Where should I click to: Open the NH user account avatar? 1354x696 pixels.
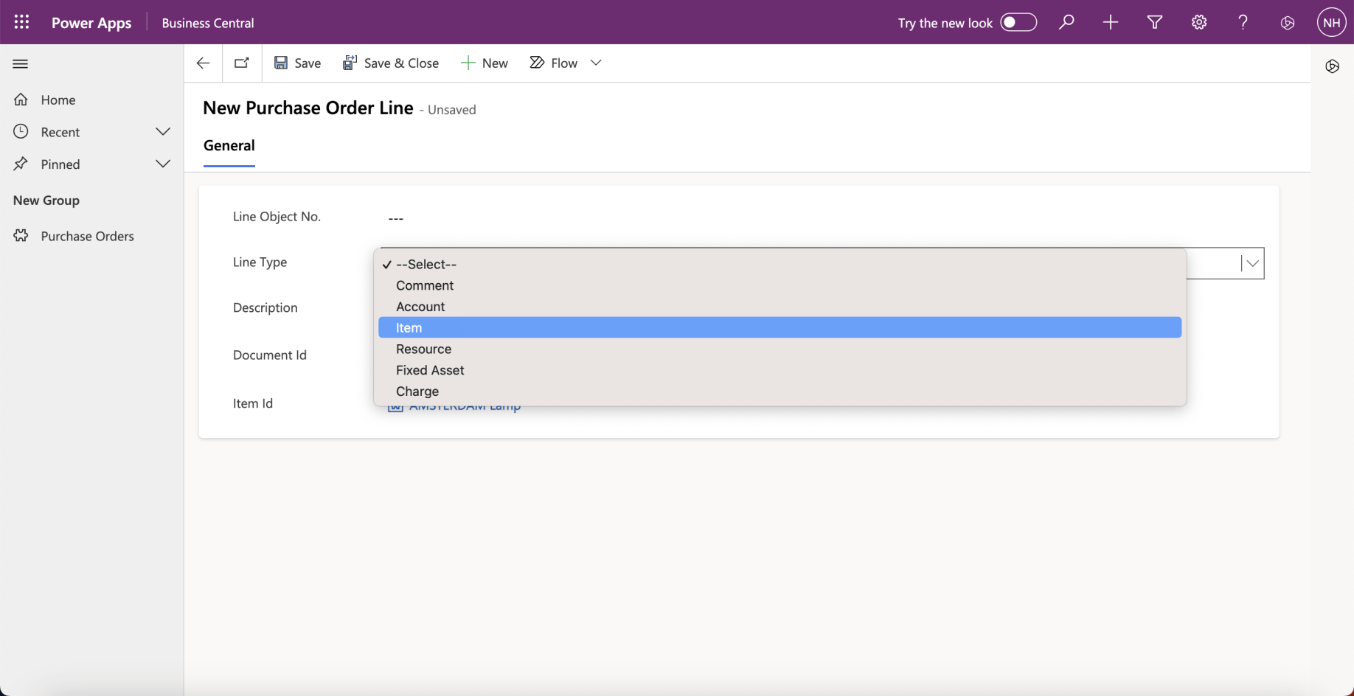point(1332,22)
